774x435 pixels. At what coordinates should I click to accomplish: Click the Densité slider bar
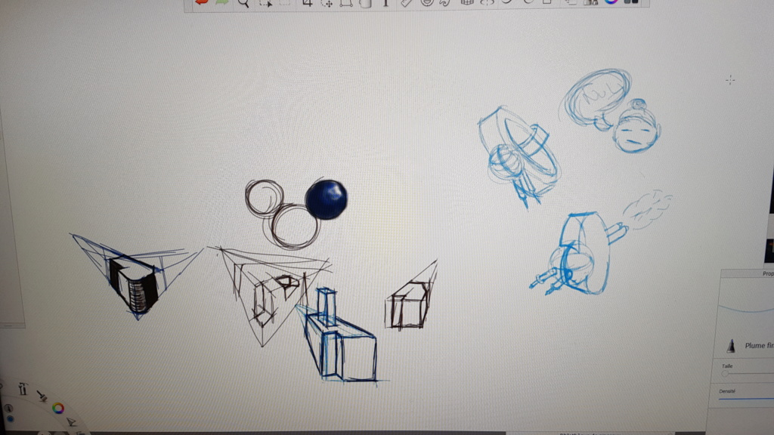click(x=746, y=397)
